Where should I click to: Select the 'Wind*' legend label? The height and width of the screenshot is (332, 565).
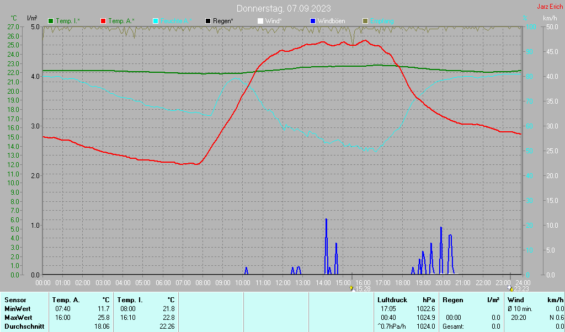[274, 22]
